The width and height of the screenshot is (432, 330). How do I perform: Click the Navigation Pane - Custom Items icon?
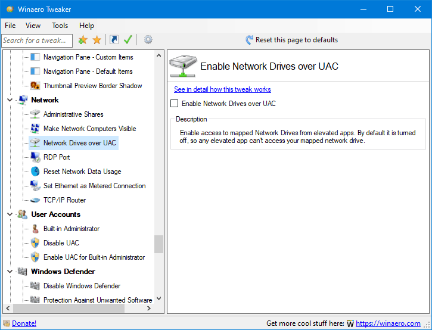coord(35,57)
